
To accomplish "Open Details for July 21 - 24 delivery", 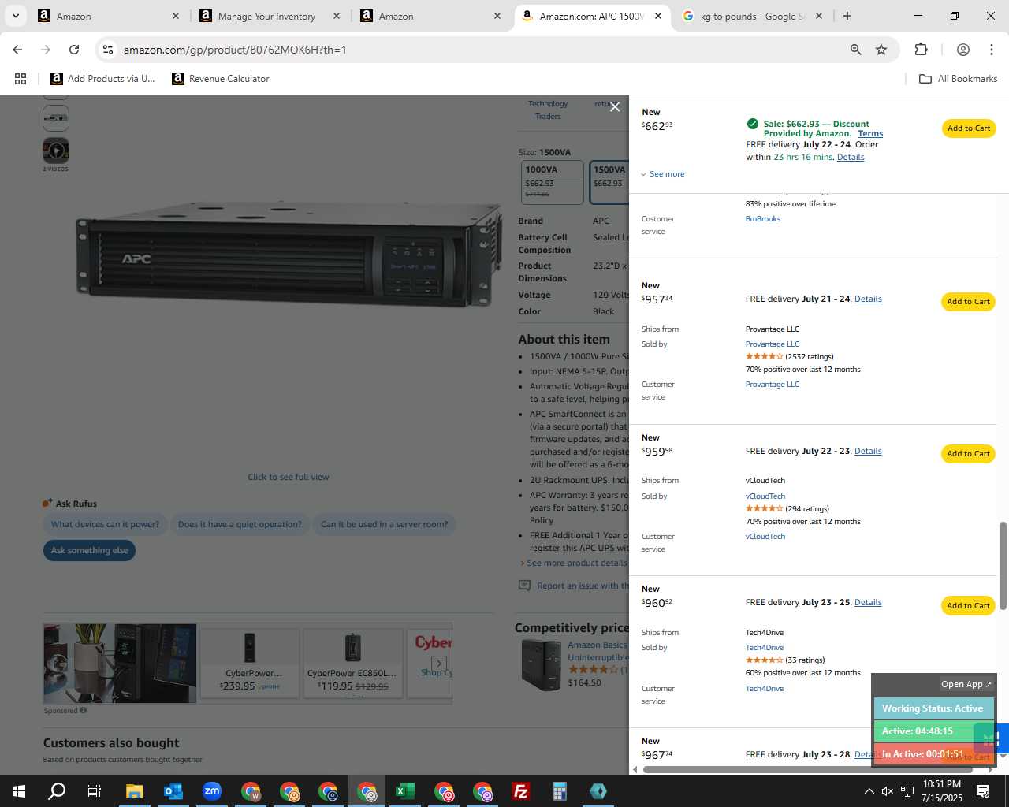I will coord(868,299).
